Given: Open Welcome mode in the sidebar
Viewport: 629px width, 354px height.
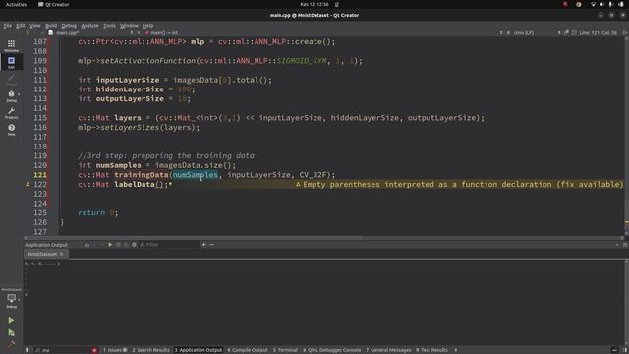Looking at the screenshot, I should coord(11,45).
